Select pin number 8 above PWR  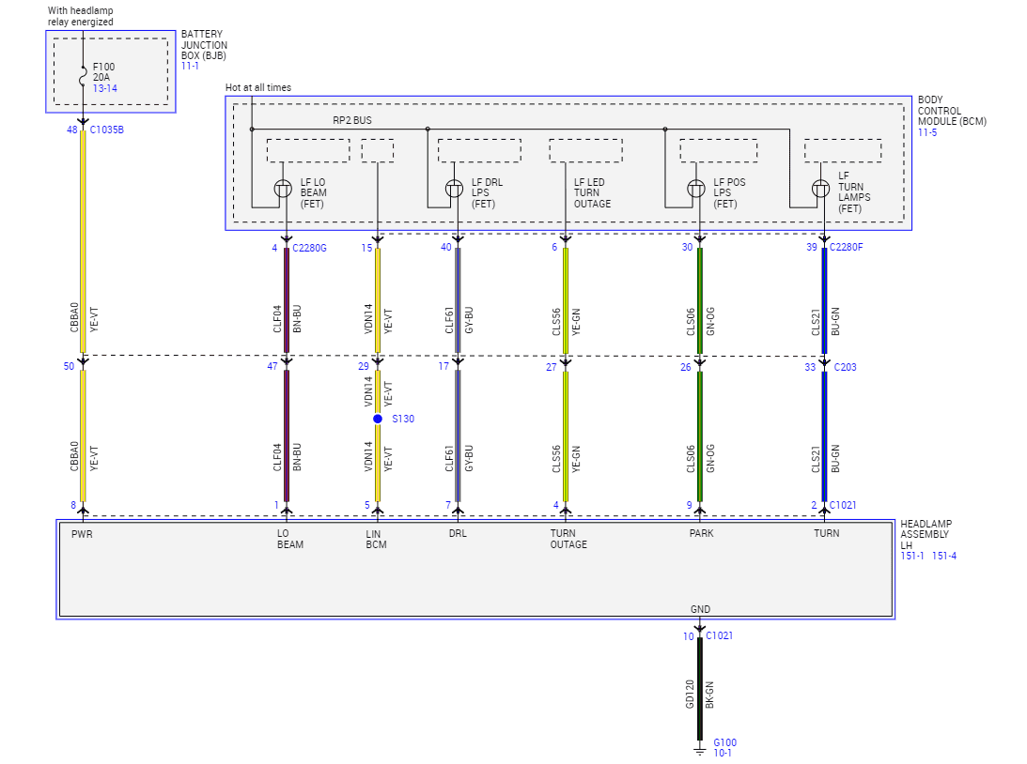pyautogui.click(x=73, y=505)
